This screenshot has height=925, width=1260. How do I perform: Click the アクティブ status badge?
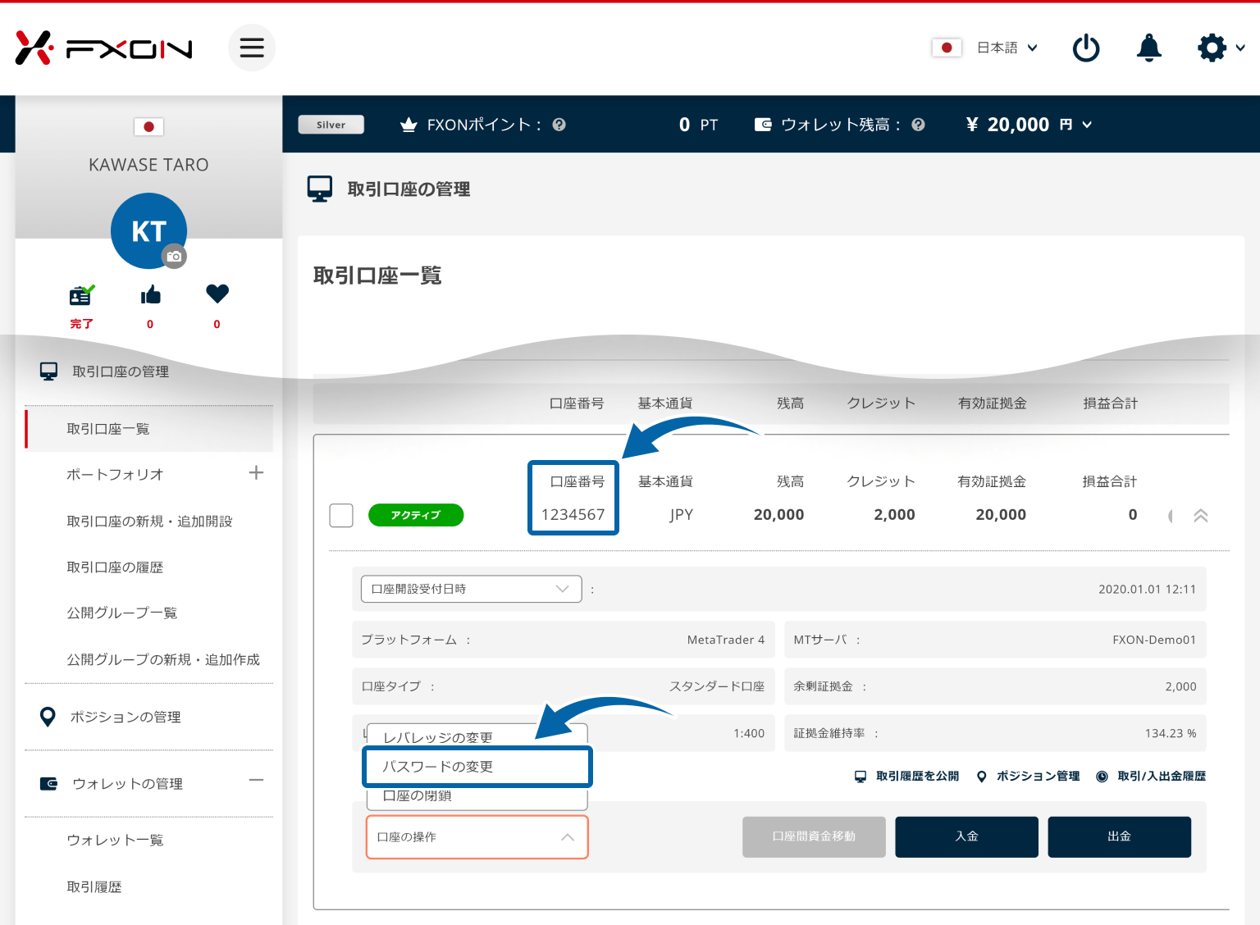416,515
